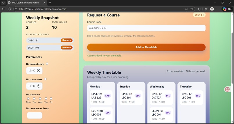This screenshot has height=124, width=234.
Task: Click the CPSC 121 selected course label
Action: [x=33, y=40]
